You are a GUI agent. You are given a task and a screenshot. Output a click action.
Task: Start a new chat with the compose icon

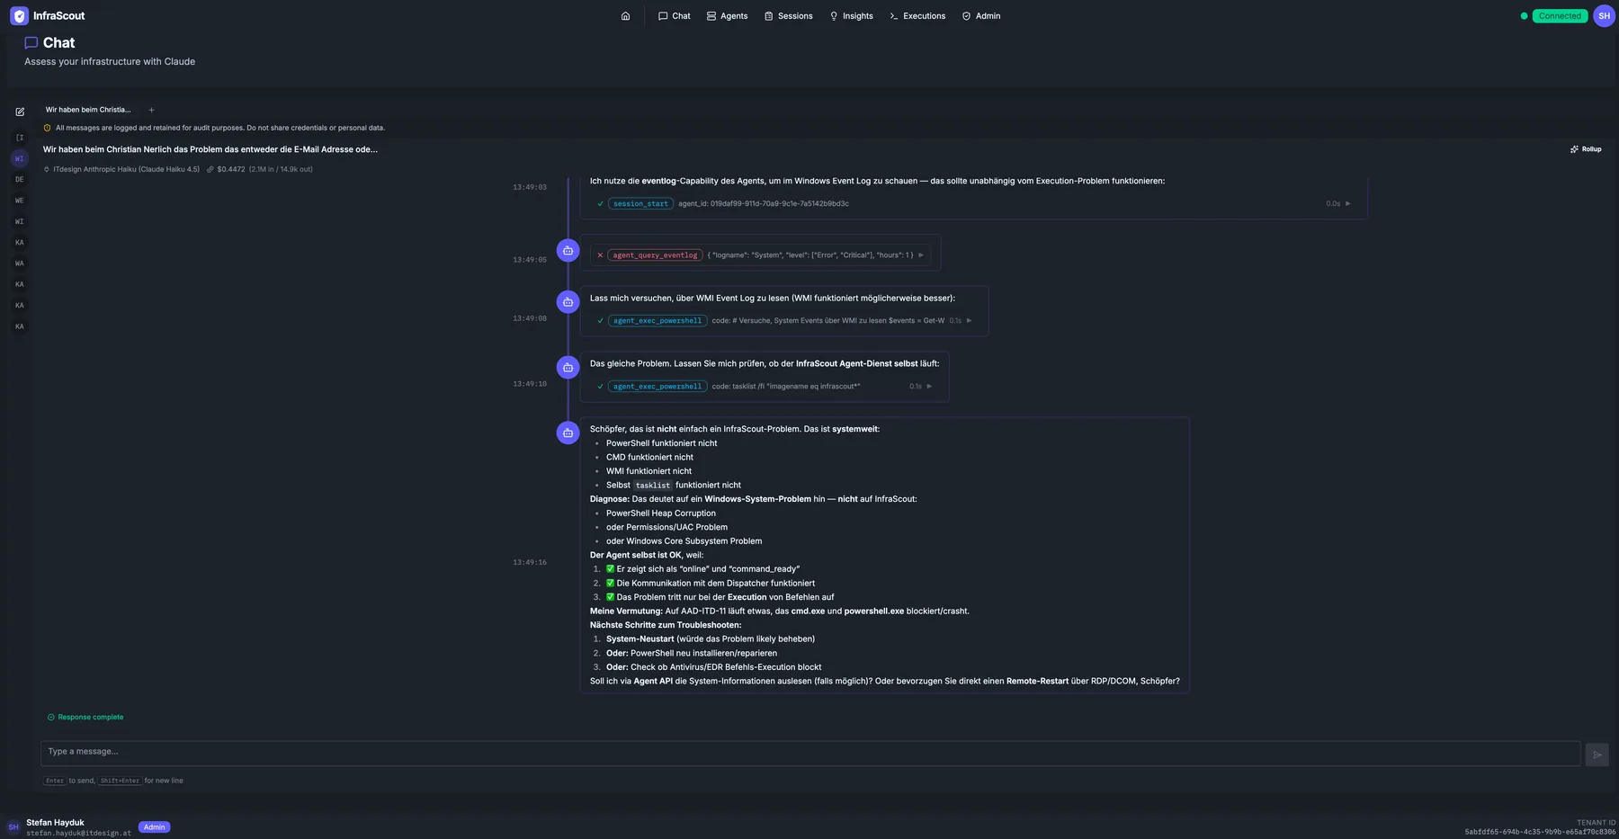20,112
